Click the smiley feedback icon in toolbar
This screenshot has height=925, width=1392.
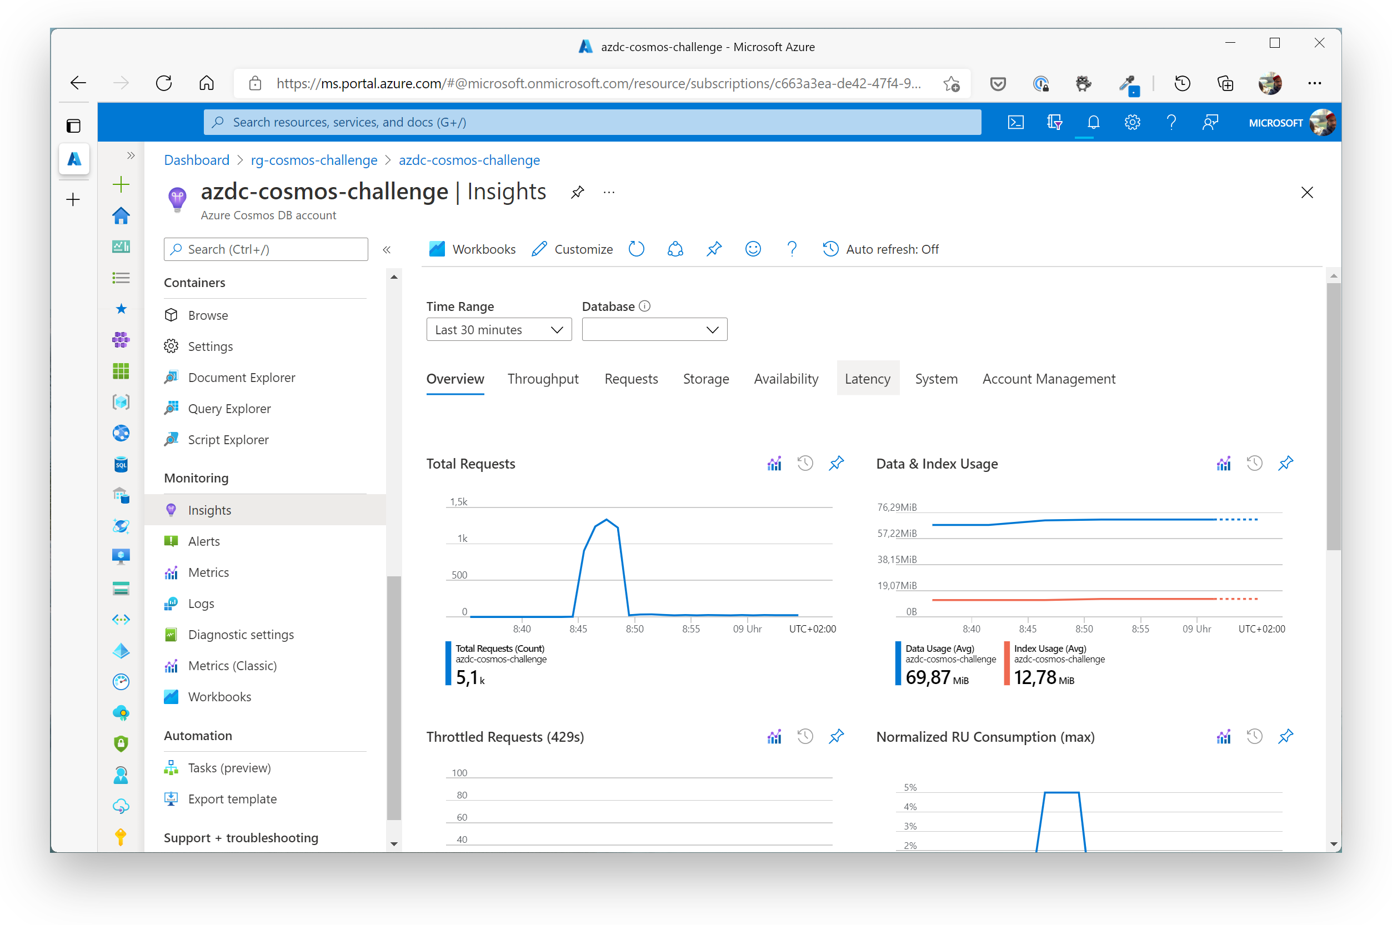coord(752,249)
